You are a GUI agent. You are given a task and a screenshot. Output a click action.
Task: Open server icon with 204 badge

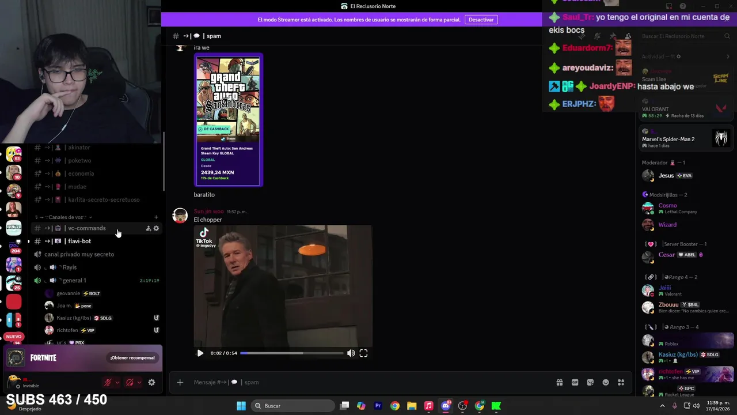point(14,246)
